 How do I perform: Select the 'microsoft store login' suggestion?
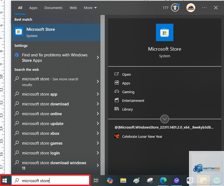coord(41,153)
